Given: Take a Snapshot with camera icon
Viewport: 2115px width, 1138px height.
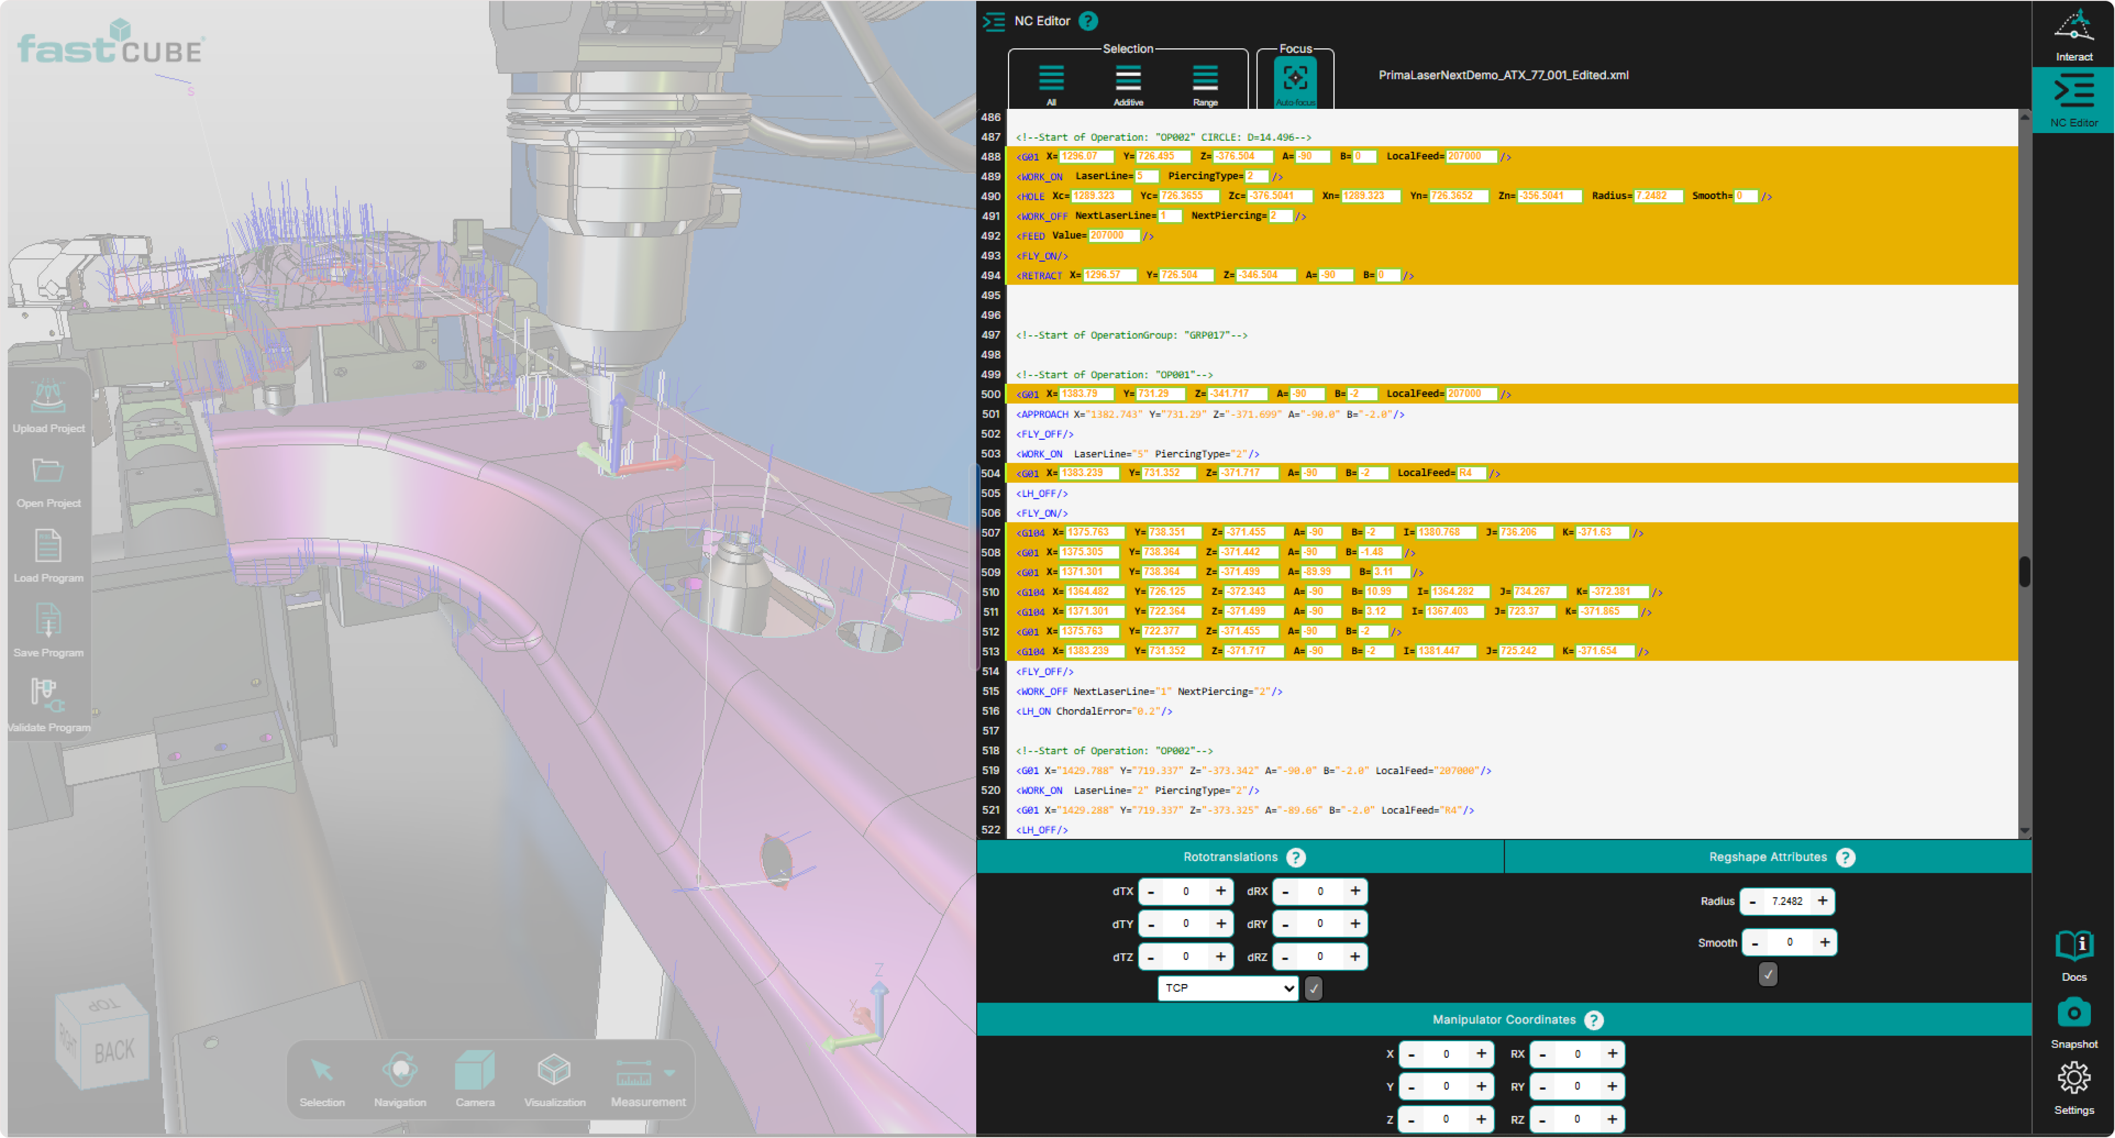Looking at the screenshot, I should tap(2073, 1013).
